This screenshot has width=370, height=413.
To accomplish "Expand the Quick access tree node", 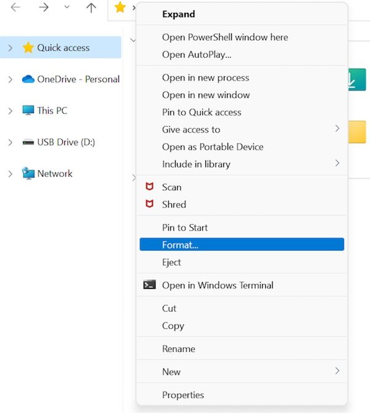I will (9, 47).
